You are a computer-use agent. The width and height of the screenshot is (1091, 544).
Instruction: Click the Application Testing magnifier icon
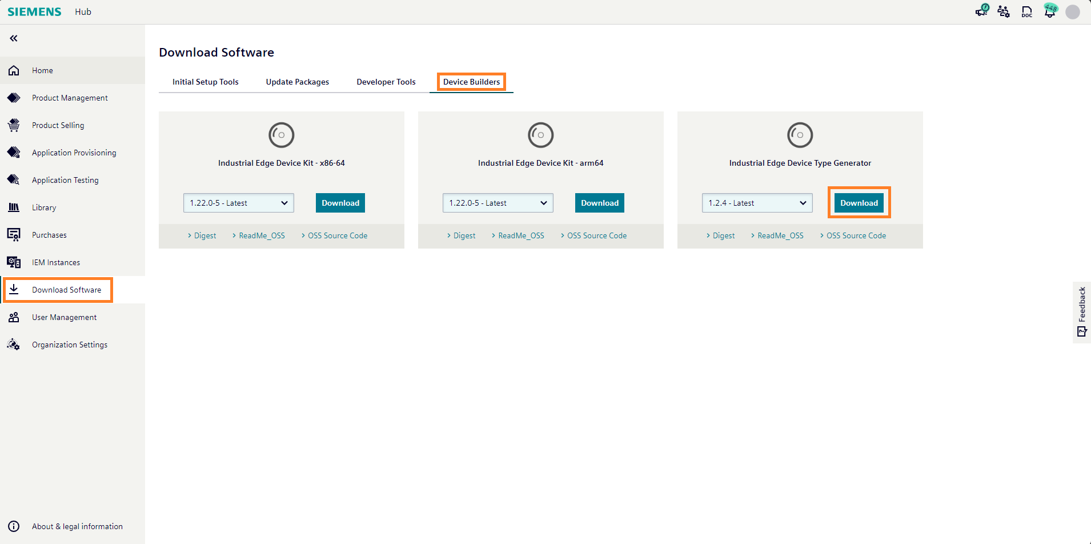tap(14, 179)
